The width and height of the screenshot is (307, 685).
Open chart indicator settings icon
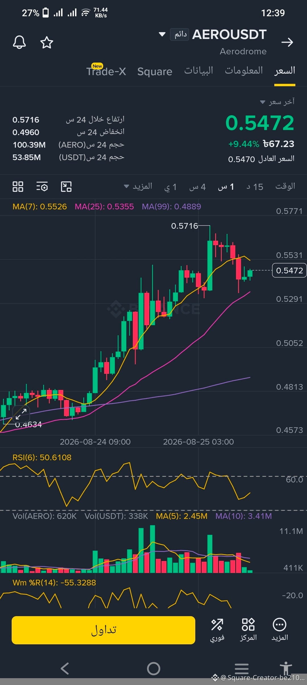point(42,187)
